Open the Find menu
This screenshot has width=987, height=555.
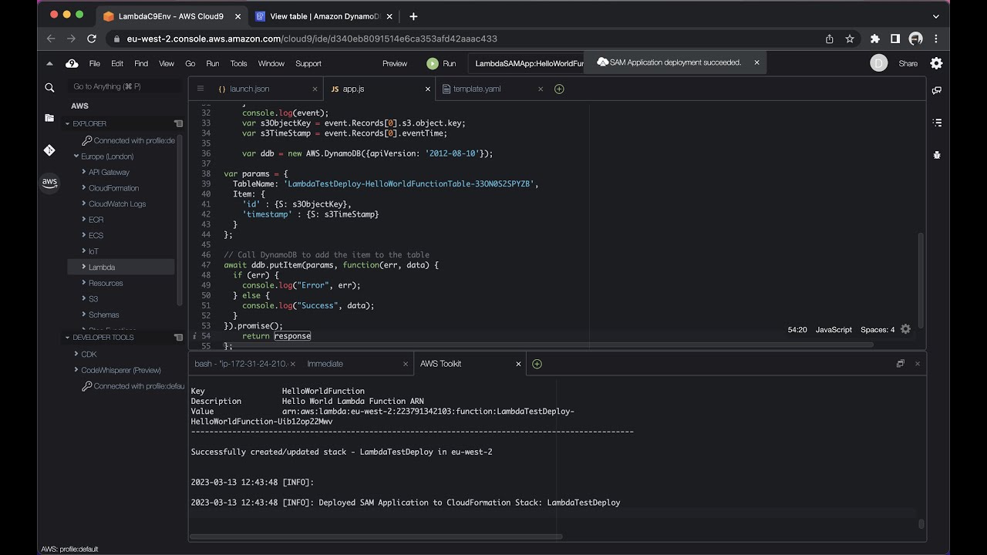tap(141, 64)
